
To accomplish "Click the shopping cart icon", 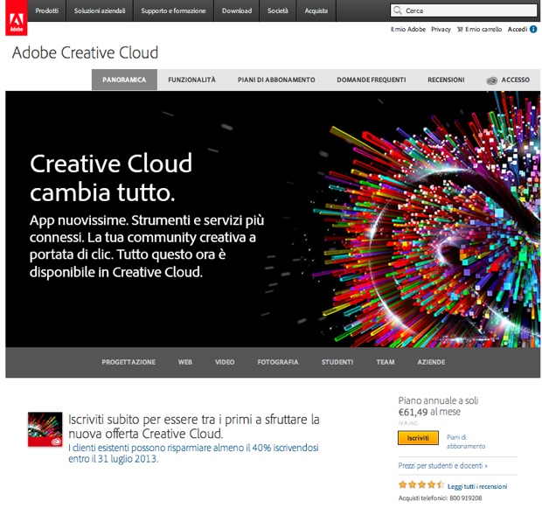I will pyautogui.click(x=460, y=30).
